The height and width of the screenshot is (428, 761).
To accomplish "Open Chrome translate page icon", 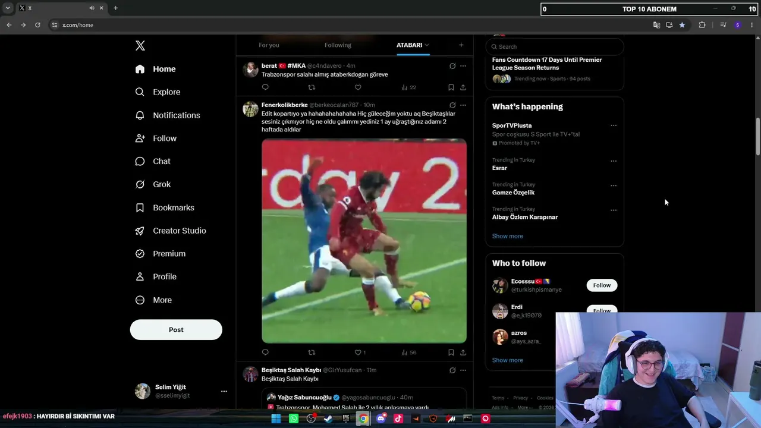I will pyautogui.click(x=656, y=25).
